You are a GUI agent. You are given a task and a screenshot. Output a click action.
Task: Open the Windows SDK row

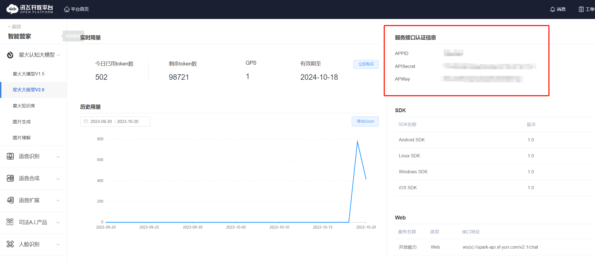coord(495,172)
